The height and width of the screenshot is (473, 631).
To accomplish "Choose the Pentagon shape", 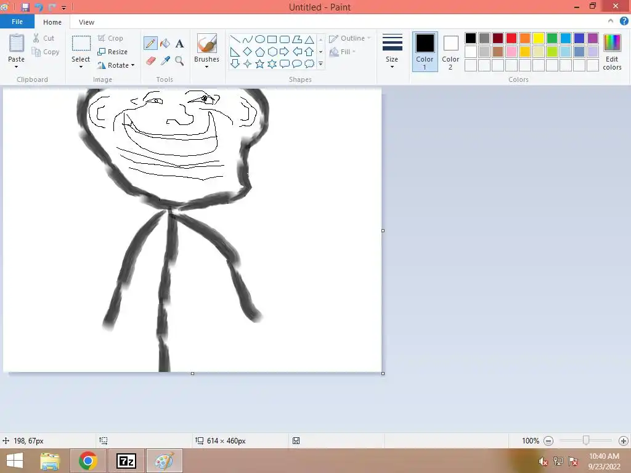I will pos(260,52).
